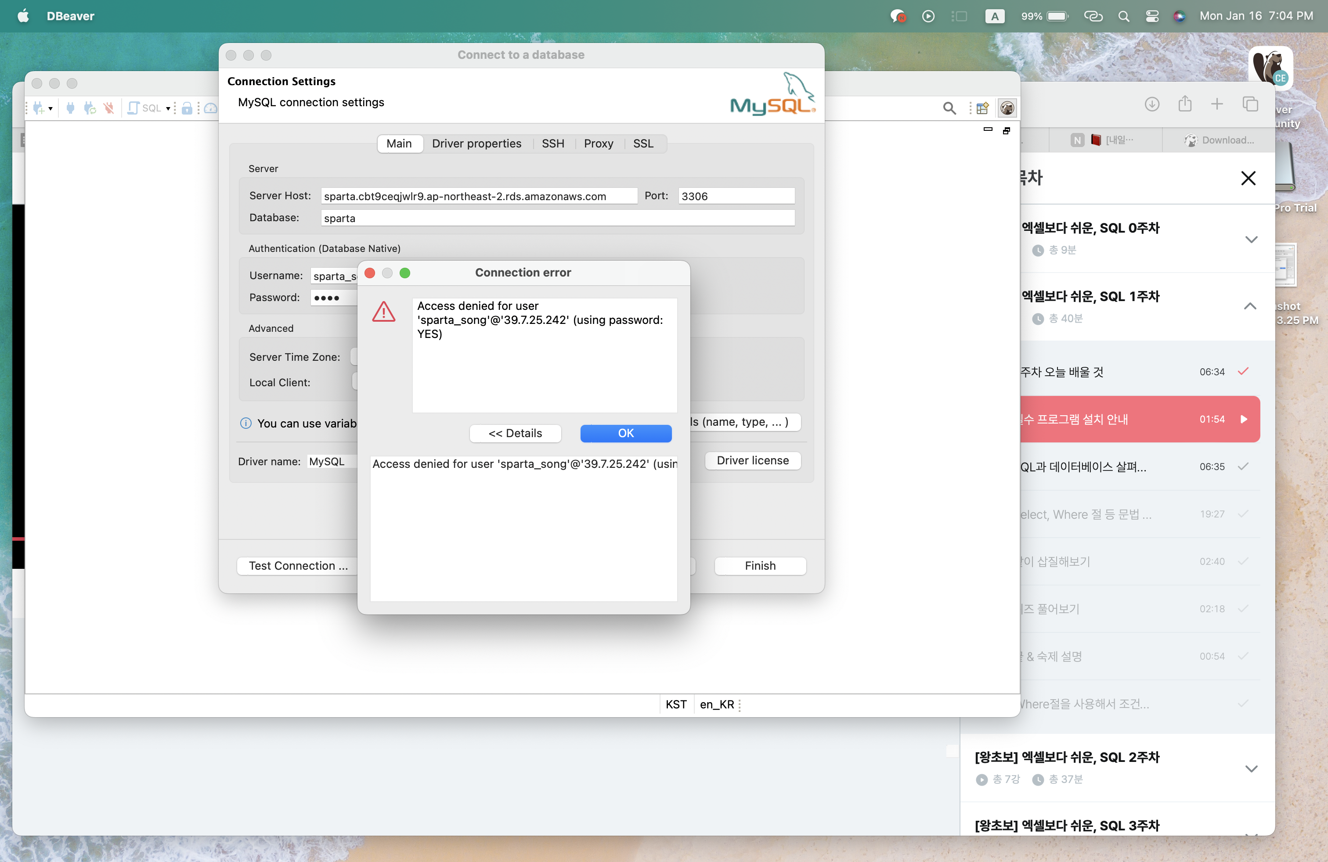
Task: Click the linked rings icon in menu bar
Action: pos(1093,16)
